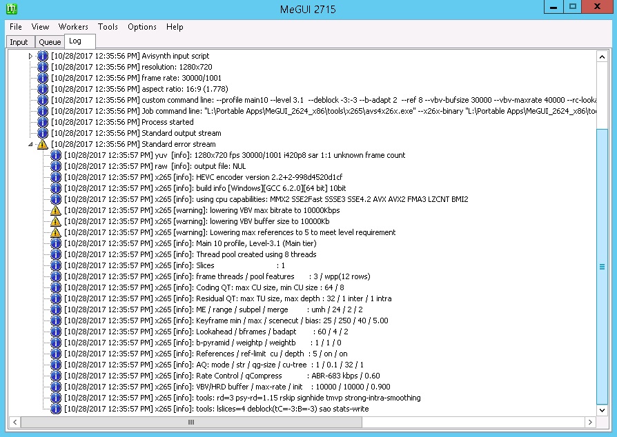Open the View menu
617x437 pixels.
[40, 27]
